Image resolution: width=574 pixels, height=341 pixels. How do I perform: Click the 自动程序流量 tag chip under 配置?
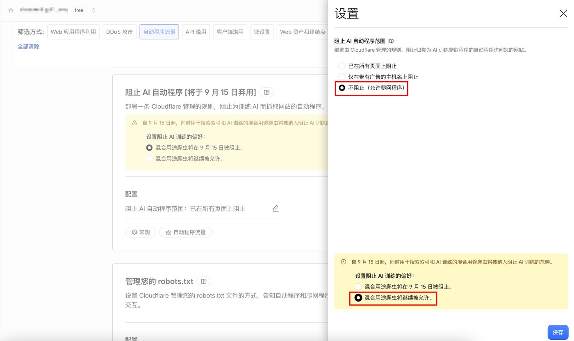186,232
